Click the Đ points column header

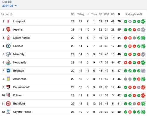click(119, 14)
